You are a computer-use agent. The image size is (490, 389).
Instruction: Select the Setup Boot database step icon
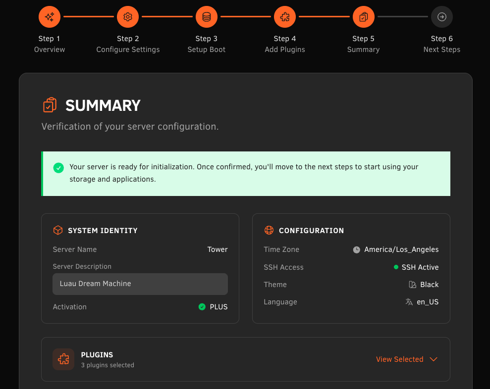click(x=207, y=17)
